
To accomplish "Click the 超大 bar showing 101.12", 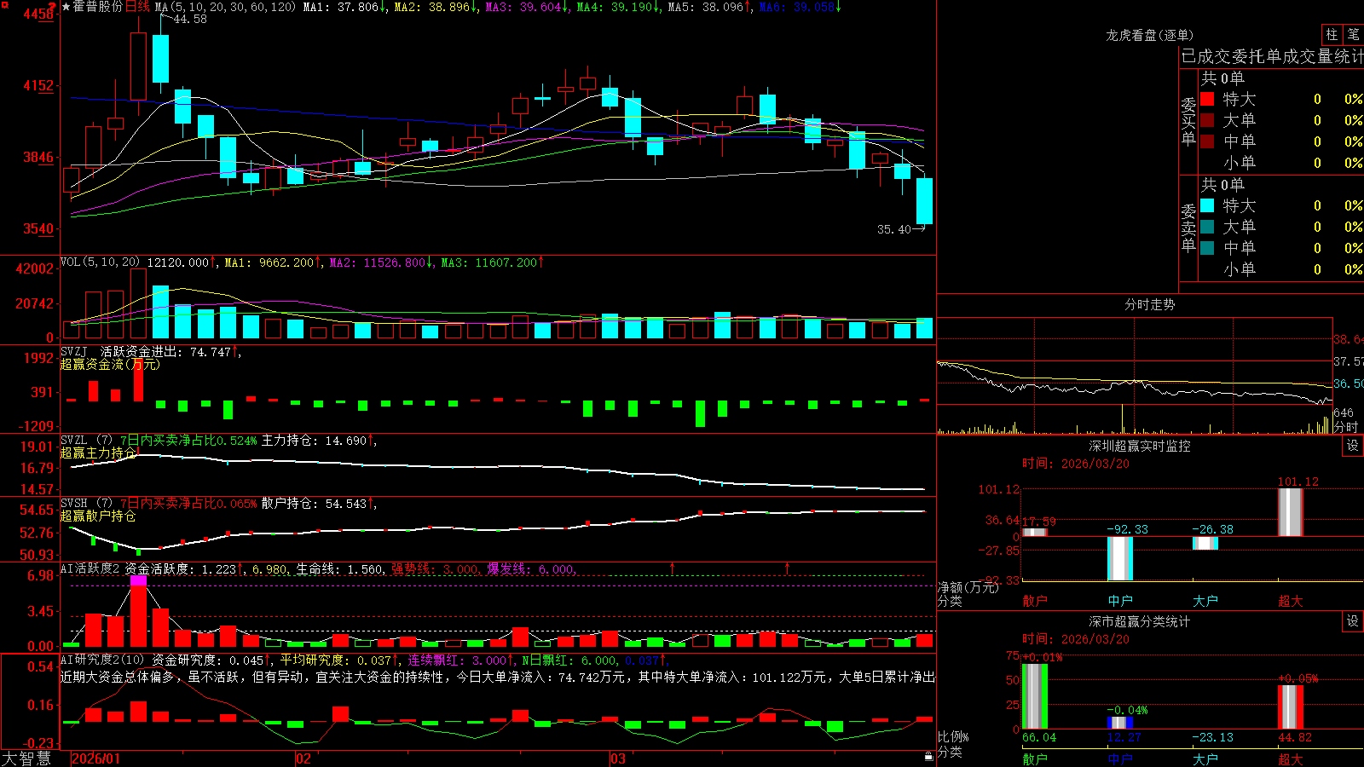I will 1291,512.
